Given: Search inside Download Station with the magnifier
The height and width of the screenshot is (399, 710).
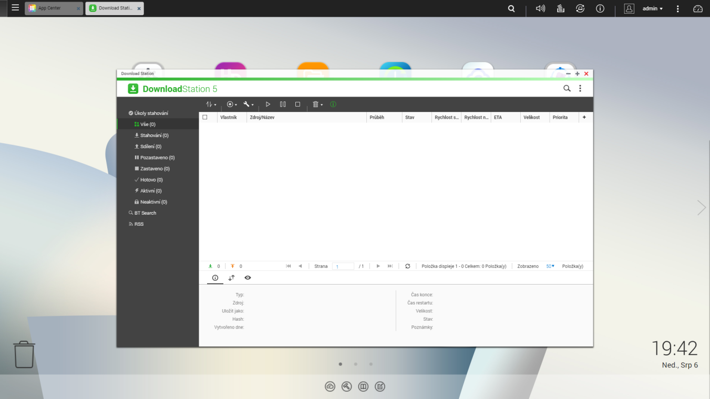Looking at the screenshot, I should pos(567,89).
